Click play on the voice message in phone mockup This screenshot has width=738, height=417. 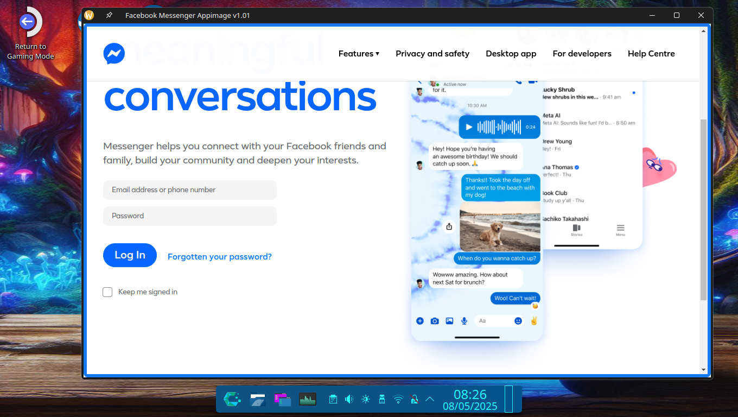point(469,127)
